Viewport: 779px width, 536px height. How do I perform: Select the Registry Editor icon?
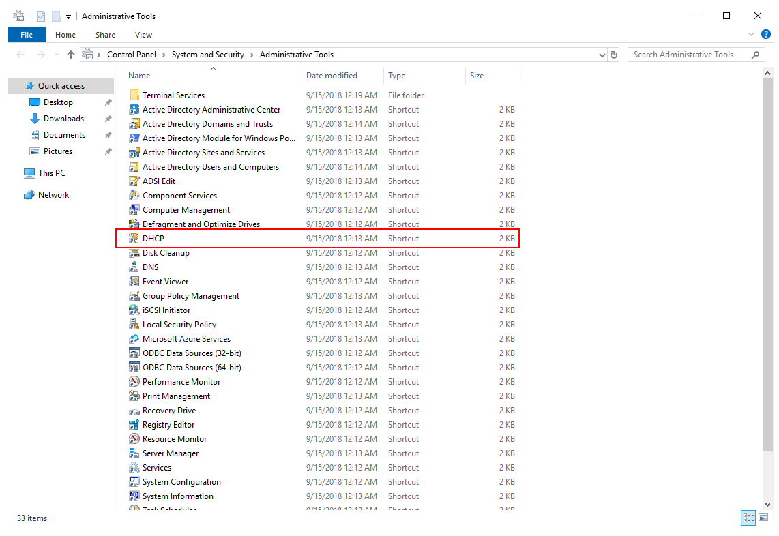click(134, 426)
